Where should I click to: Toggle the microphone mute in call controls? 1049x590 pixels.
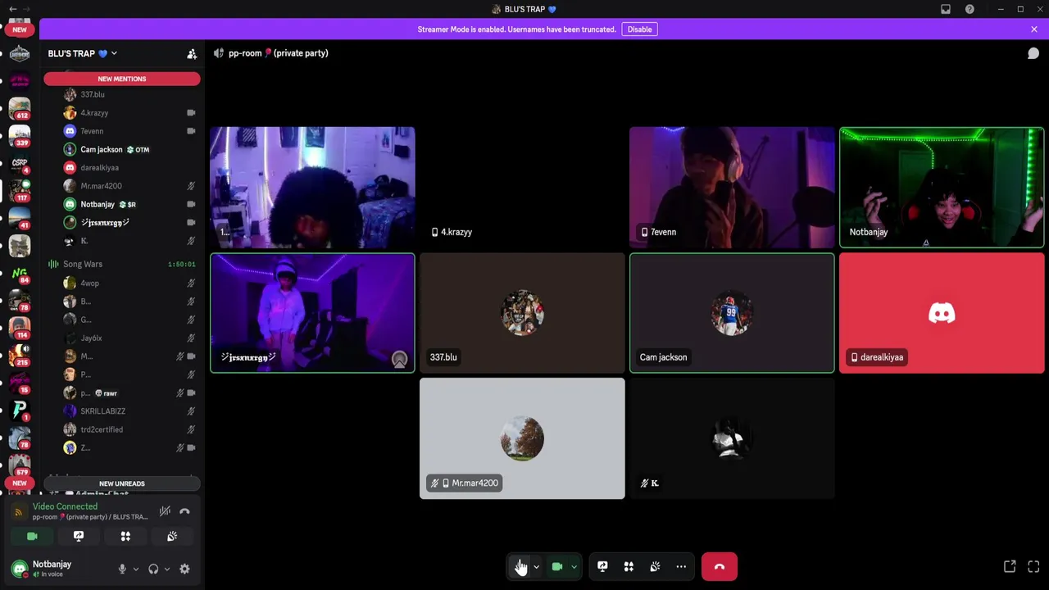click(520, 566)
